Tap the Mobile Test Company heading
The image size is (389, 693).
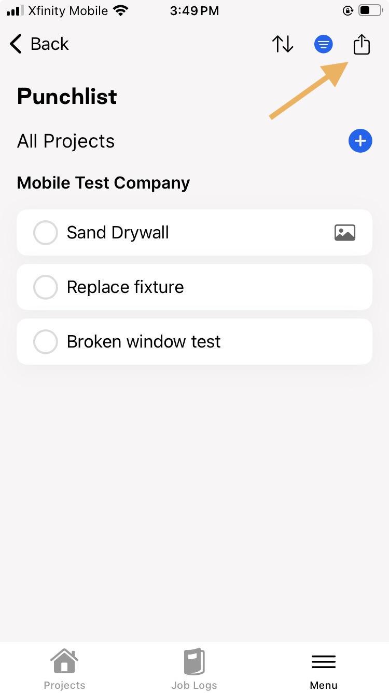tap(103, 183)
